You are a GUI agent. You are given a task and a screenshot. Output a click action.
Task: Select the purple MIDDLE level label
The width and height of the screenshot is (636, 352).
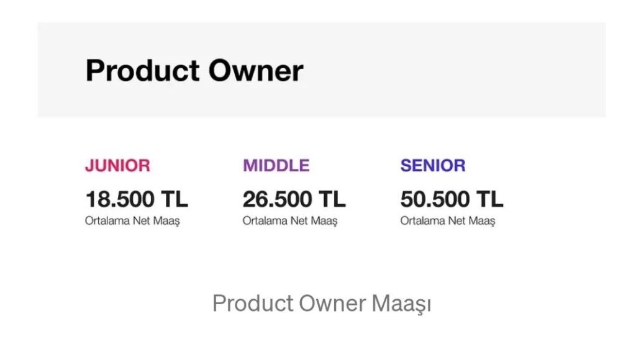276,166
